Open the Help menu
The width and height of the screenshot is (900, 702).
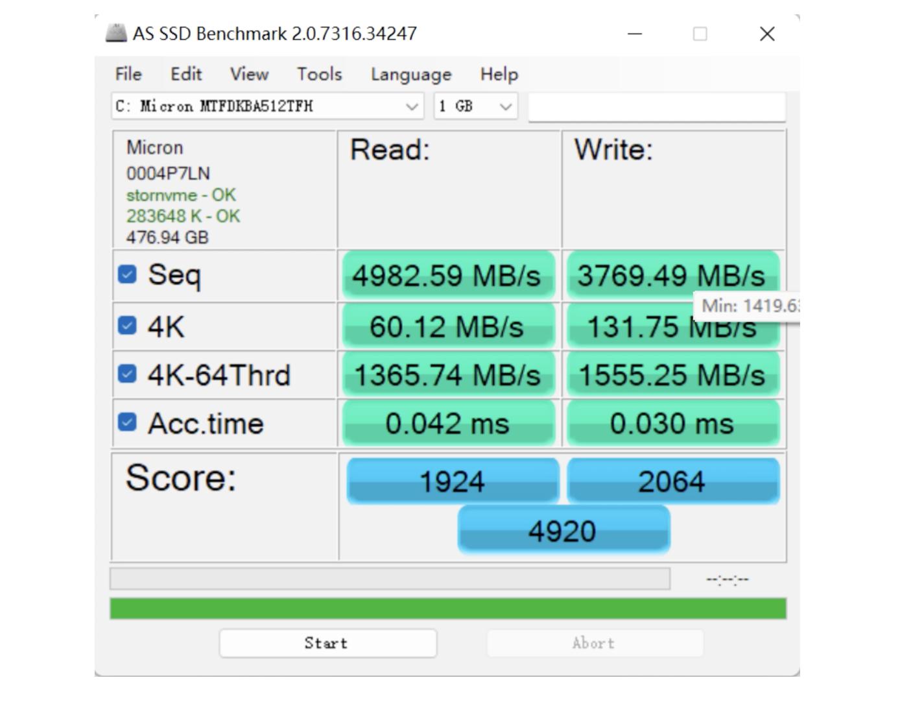point(499,74)
